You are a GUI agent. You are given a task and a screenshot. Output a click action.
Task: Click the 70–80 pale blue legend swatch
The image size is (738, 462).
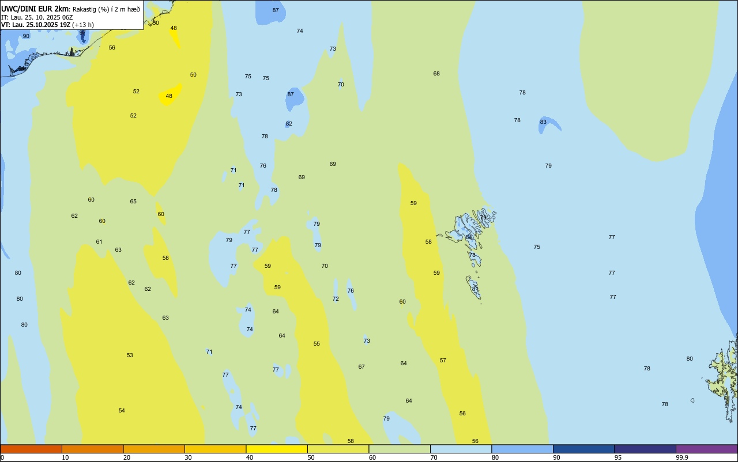point(461,449)
